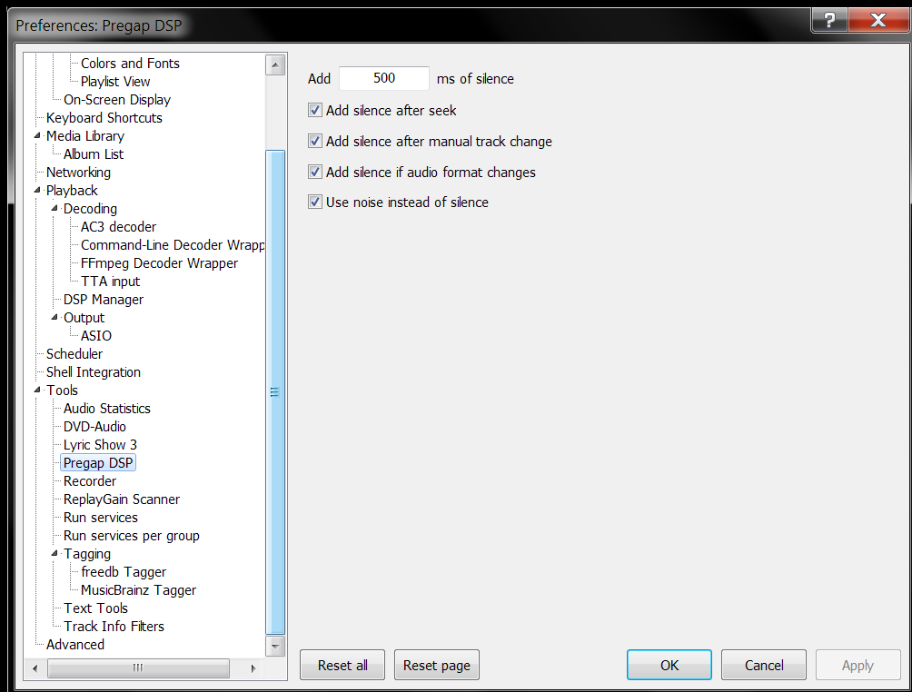Click the Cancel button
912x692 pixels.
point(764,666)
